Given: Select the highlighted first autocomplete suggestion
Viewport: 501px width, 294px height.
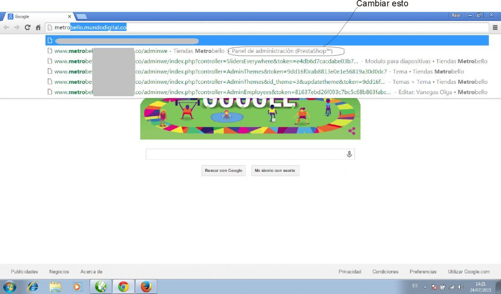Looking at the screenshot, I should tap(267, 40).
